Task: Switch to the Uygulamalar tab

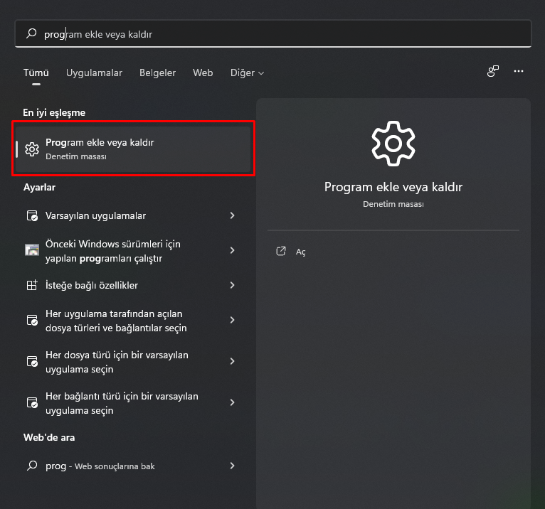Action: point(94,73)
